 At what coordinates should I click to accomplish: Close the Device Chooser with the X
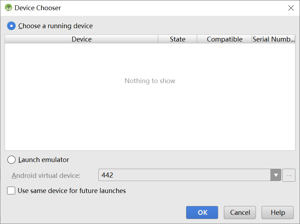pyautogui.click(x=291, y=8)
